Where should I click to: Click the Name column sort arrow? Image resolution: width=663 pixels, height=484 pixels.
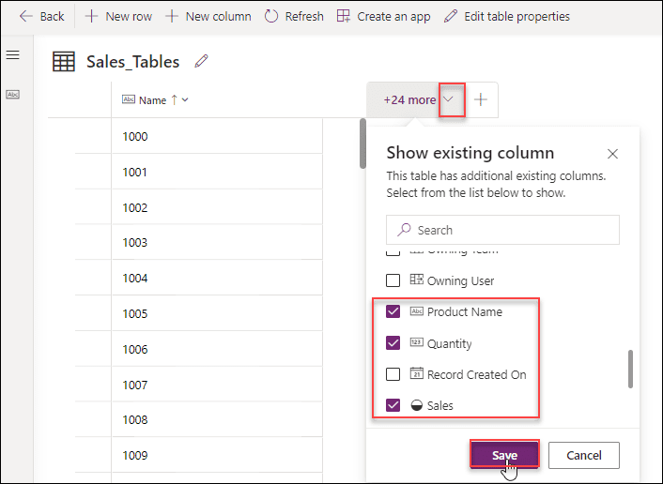175,100
